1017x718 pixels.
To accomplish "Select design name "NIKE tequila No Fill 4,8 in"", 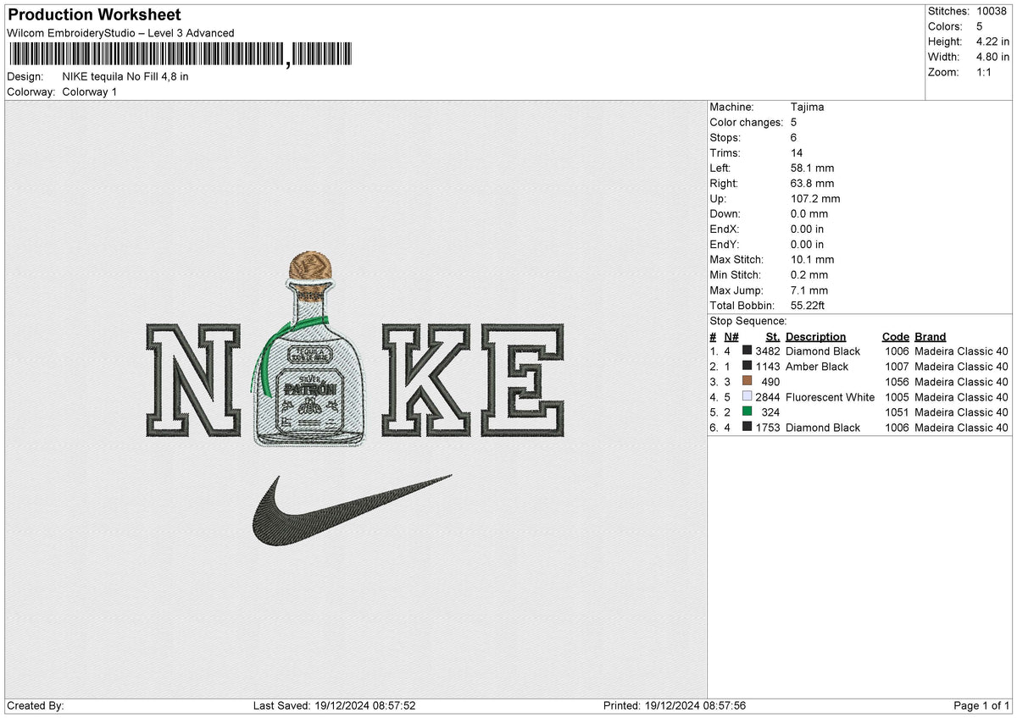I will point(125,76).
